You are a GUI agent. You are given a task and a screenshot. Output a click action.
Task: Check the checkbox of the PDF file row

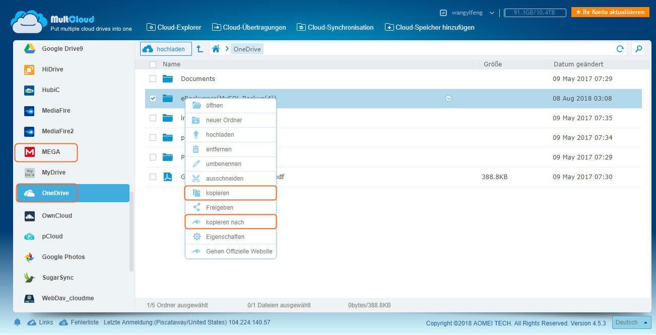pyautogui.click(x=153, y=177)
